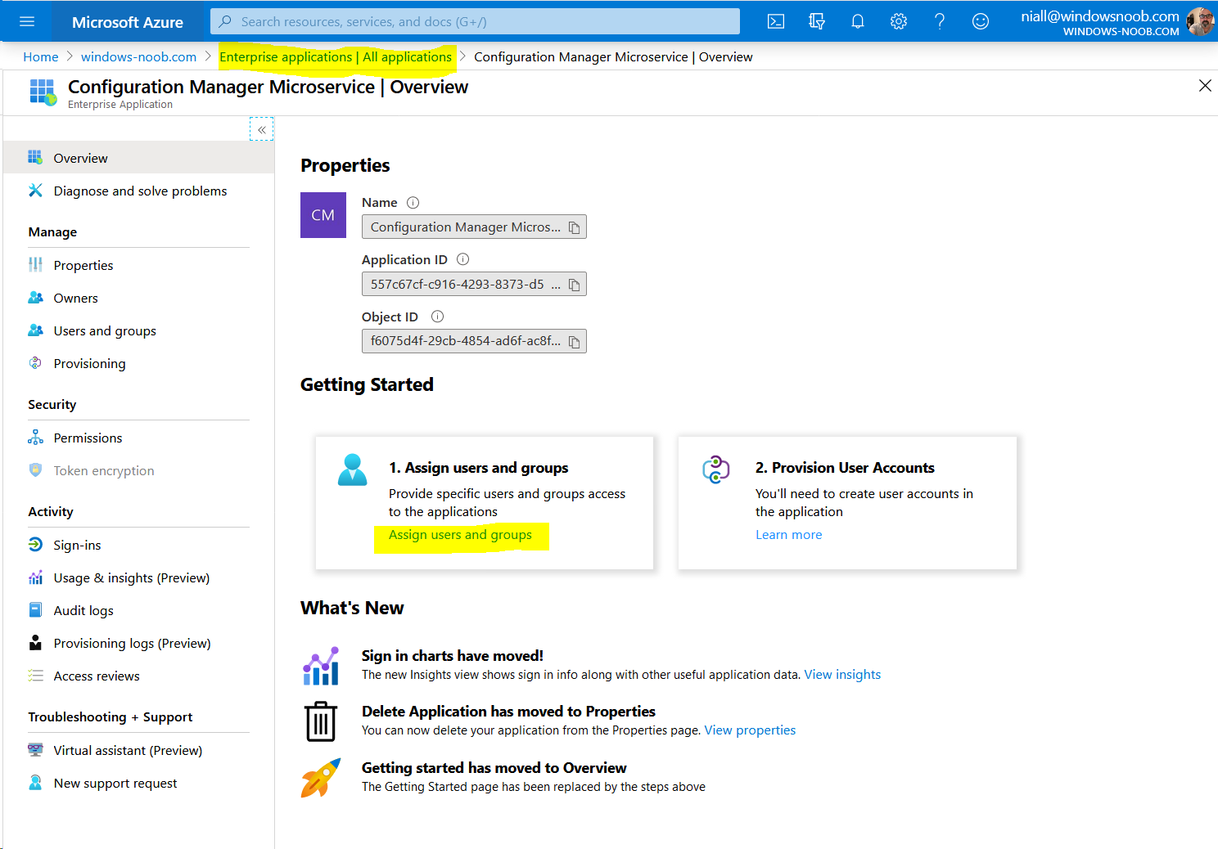The width and height of the screenshot is (1218, 849).
Task: Close the Overview blade
Action: (x=1205, y=86)
